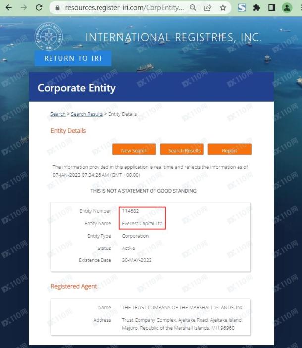This screenshot has width=302, height=348.
Task: Click the orange New Search button
Action: tap(134, 149)
